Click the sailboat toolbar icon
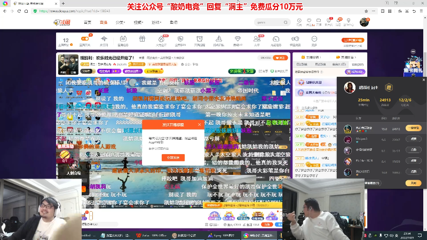Screen dimensions: 427x240 tap(219, 39)
